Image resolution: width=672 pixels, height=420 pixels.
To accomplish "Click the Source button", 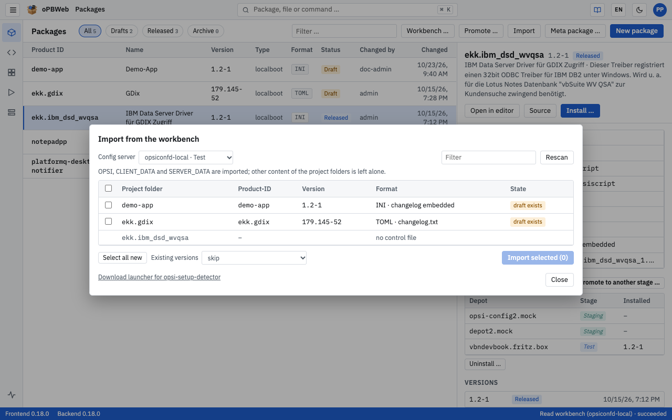I will tap(540, 111).
